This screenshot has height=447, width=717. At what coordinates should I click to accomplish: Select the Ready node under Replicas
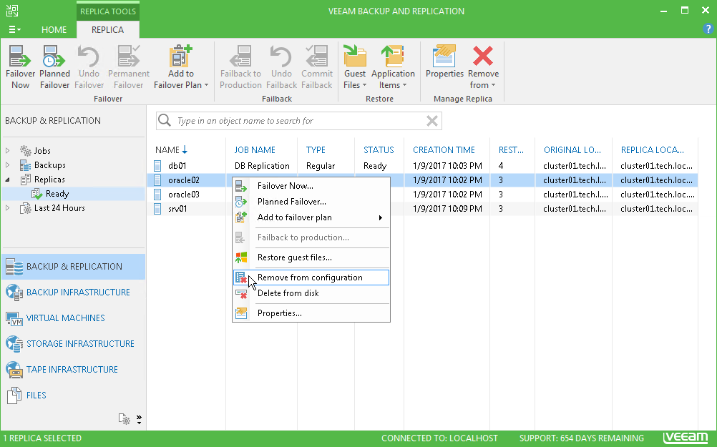57,194
